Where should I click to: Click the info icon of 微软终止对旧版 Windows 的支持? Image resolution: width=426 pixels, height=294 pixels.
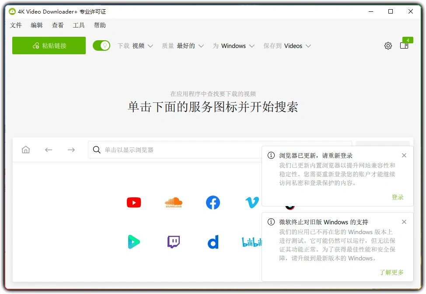pos(271,222)
